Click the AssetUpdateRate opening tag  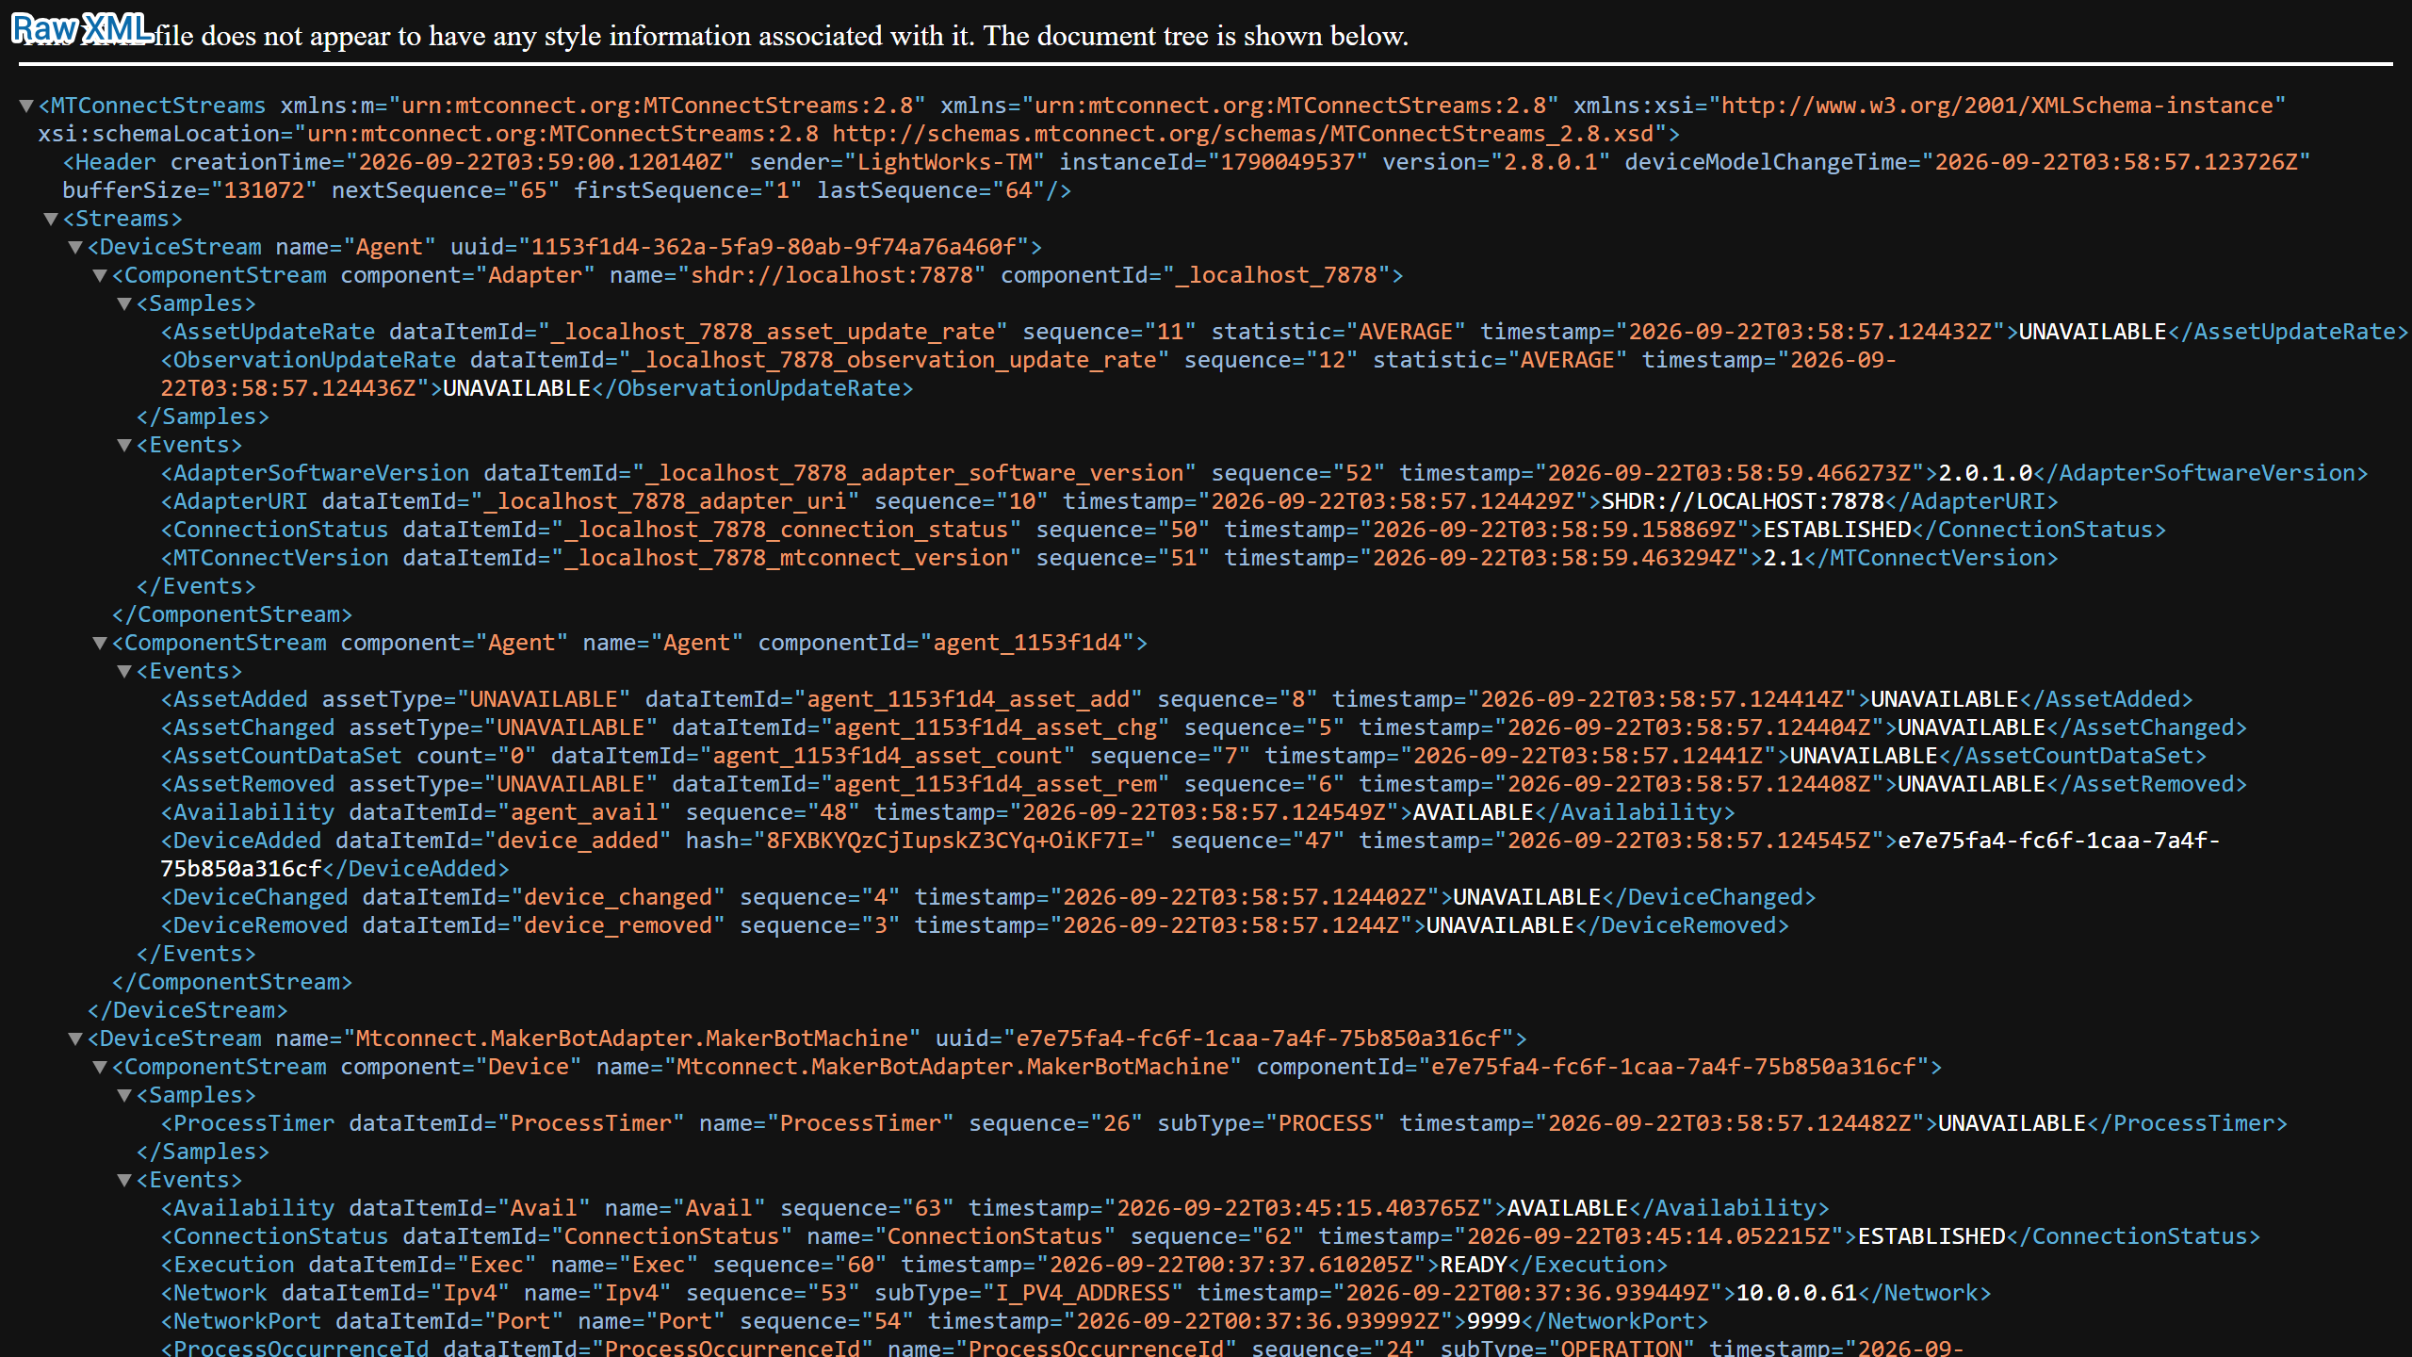coord(268,332)
